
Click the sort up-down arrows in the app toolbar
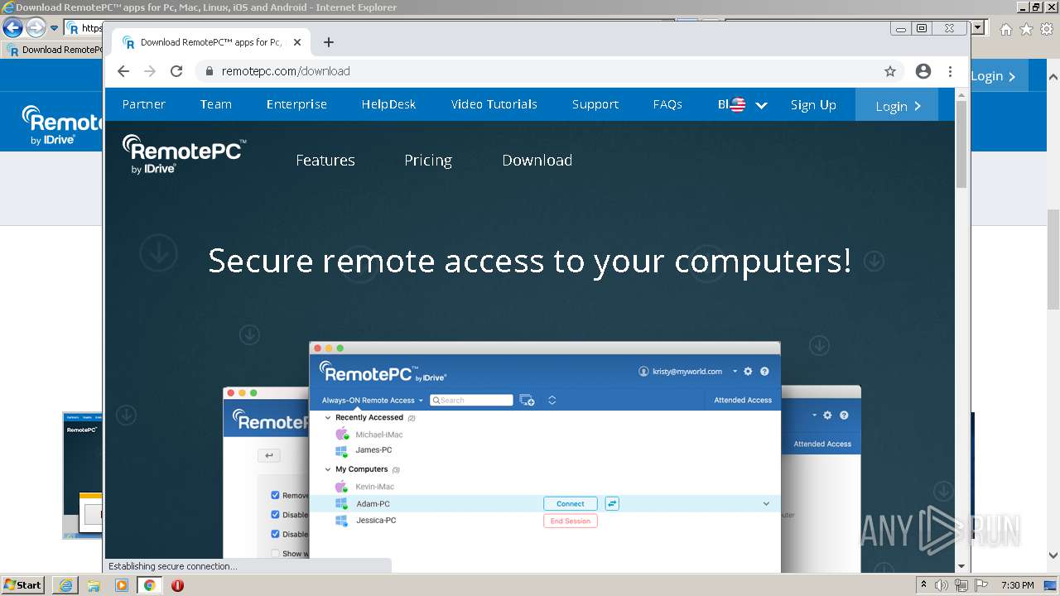(x=552, y=401)
